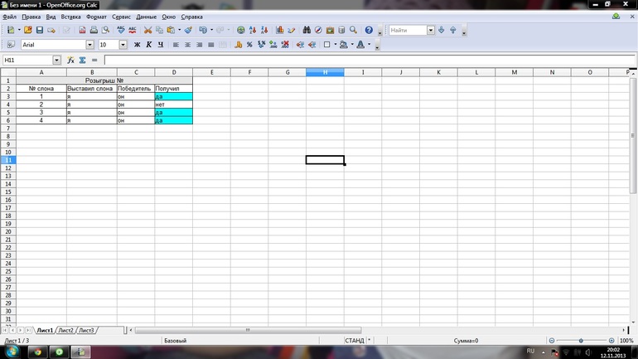Click the Sum sigma icon
This screenshot has height=359, width=638.
[x=82, y=61]
